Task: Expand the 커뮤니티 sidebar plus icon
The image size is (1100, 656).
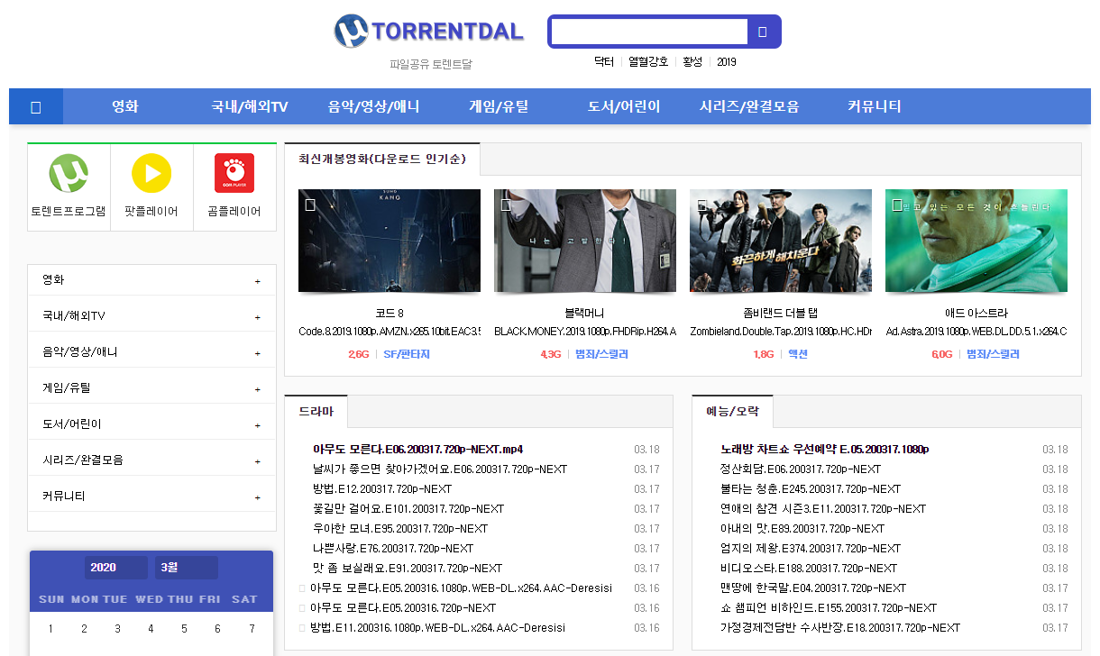Action: point(257,497)
